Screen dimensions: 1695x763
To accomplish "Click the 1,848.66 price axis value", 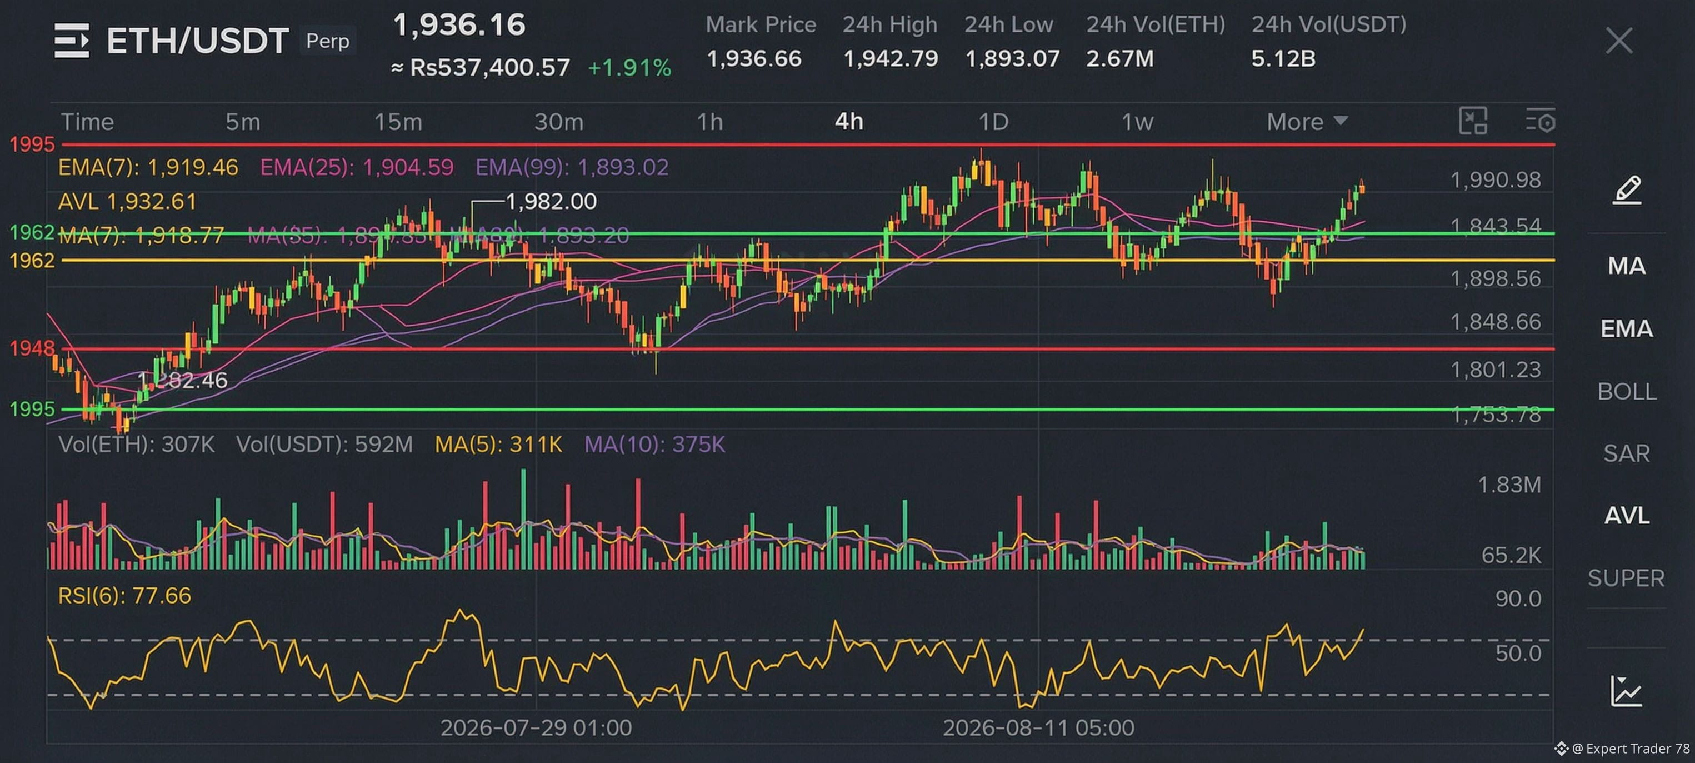I will point(1495,322).
